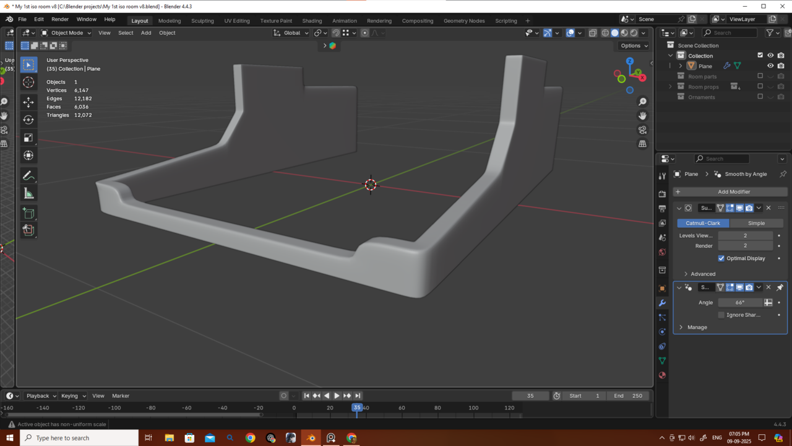Hide the Plane object in viewport
The width and height of the screenshot is (792, 446).
click(770, 66)
